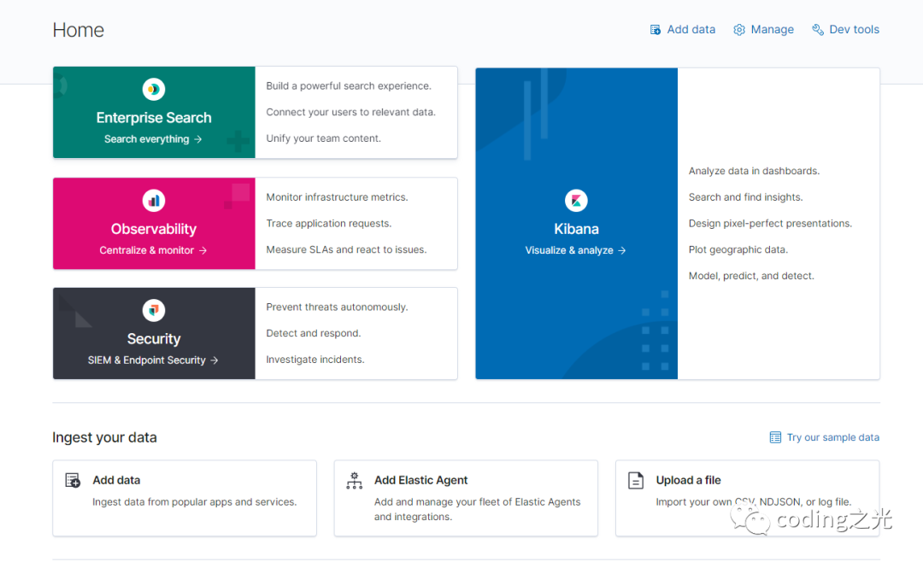Click the Manage gear icon
The width and height of the screenshot is (923, 562).
click(x=739, y=29)
